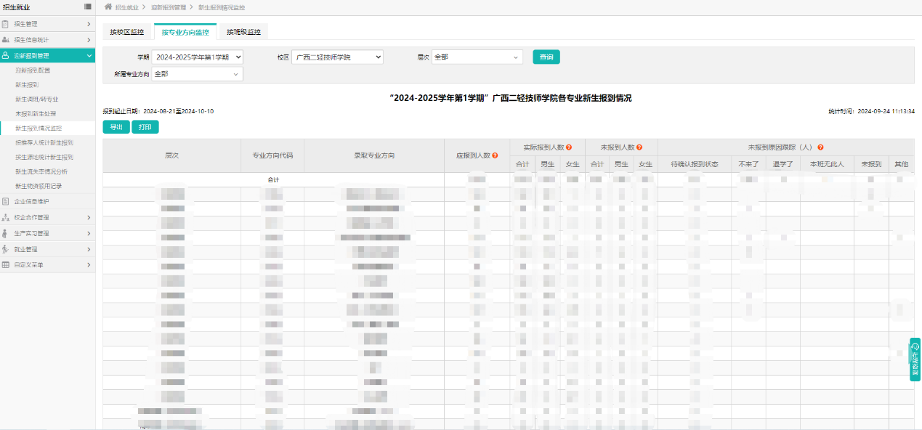Open the 层次 dropdown
Viewport: 922px width, 430px height.
click(477, 57)
